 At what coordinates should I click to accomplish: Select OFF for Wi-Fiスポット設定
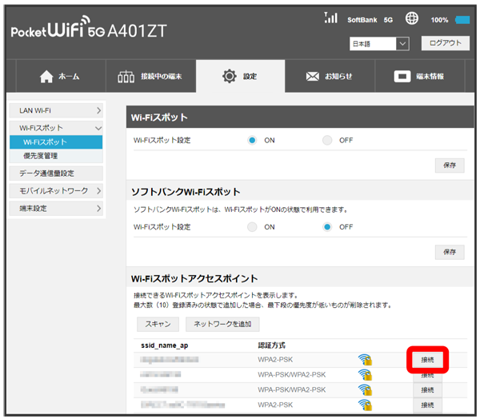pyautogui.click(x=327, y=140)
